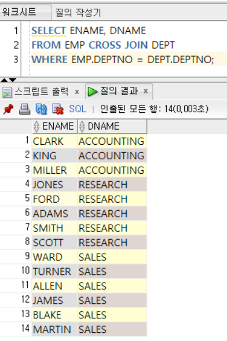Screen dimensions: 227x341
Task: Click the fetched rows status text
Action: point(154,109)
